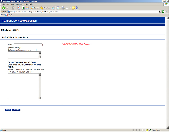
Task: Open the Mail toolbar icon
Action: pyautogui.click(x=58, y=8)
